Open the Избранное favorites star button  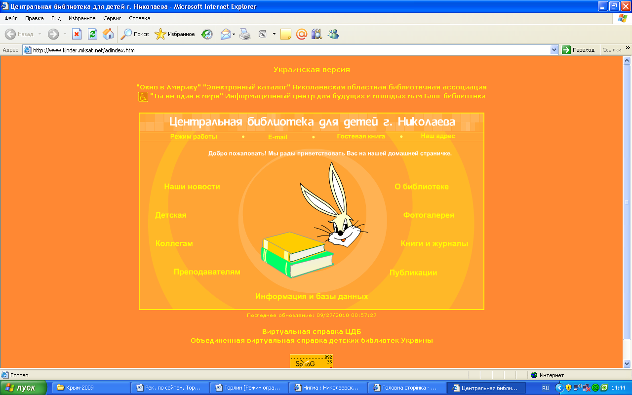[175, 34]
